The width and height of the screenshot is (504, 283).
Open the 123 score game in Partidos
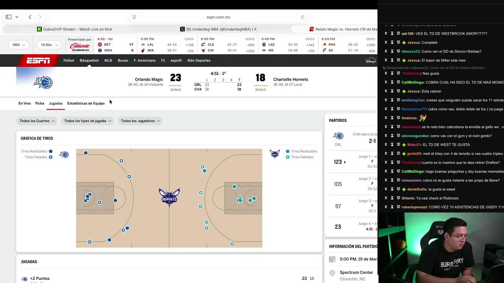click(x=338, y=162)
